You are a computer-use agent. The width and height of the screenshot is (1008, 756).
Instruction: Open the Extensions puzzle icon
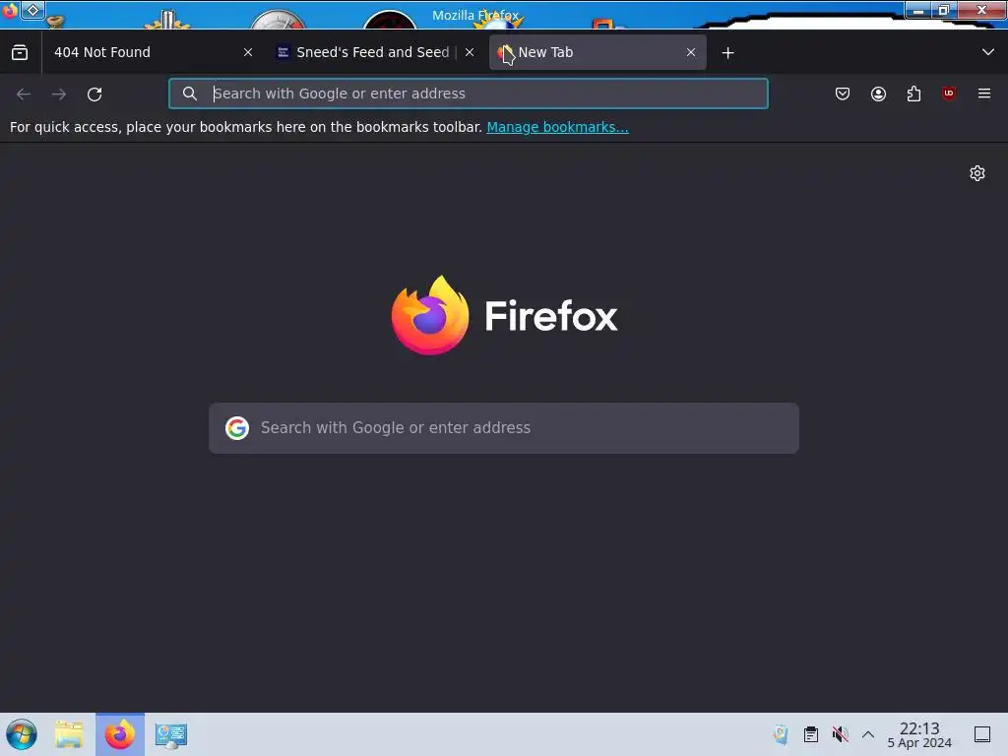coord(913,94)
